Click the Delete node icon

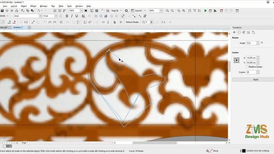[x=14, y=22]
